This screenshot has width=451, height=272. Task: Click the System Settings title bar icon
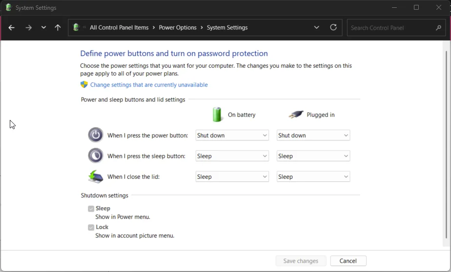8,7
